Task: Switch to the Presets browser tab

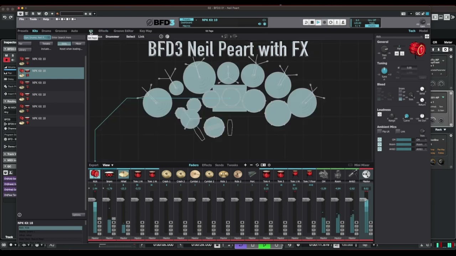Action: tap(23, 31)
